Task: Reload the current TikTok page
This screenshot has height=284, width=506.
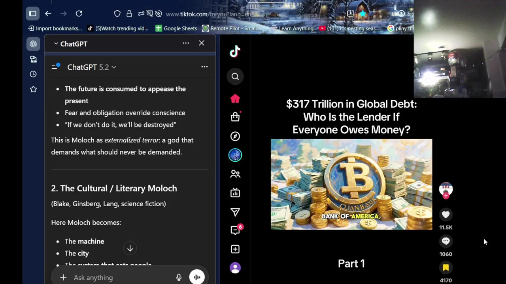Action: point(79,14)
